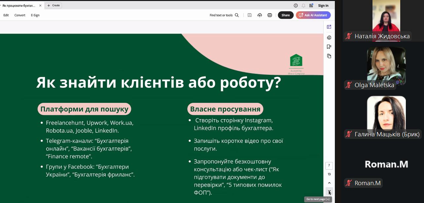Click the save file icon

(250, 15)
